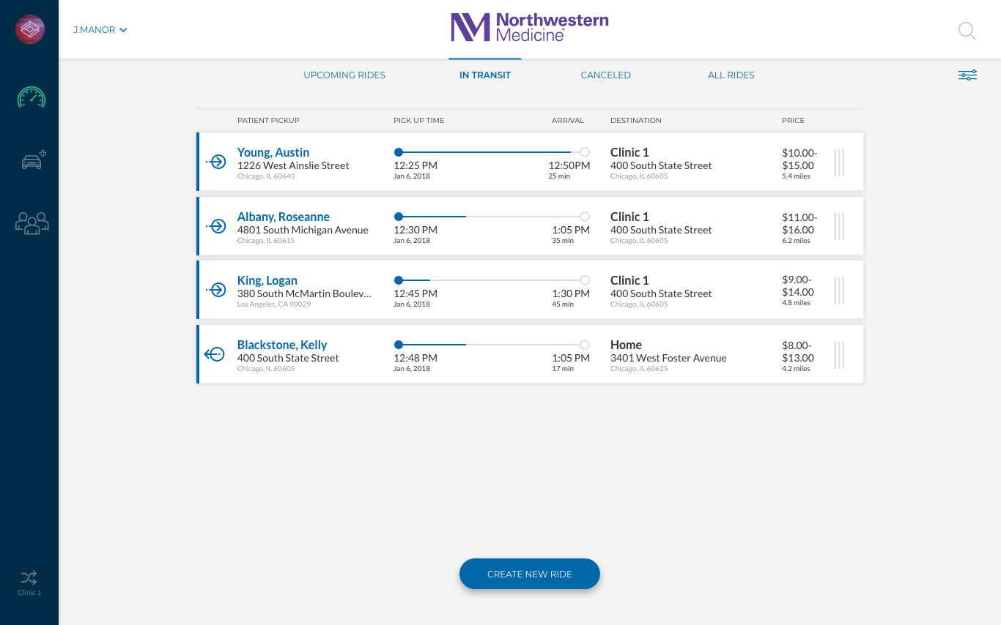The height and width of the screenshot is (625, 1001).
Task: Click outbound arrow icon on Blackstone, Kelly ride
Action: point(214,354)
